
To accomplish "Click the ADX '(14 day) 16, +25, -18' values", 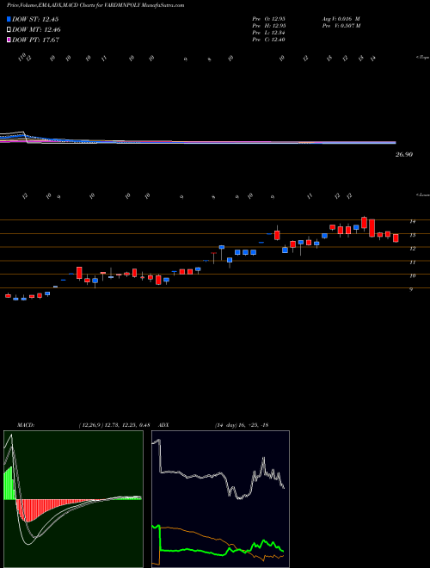I will point(242,425).
